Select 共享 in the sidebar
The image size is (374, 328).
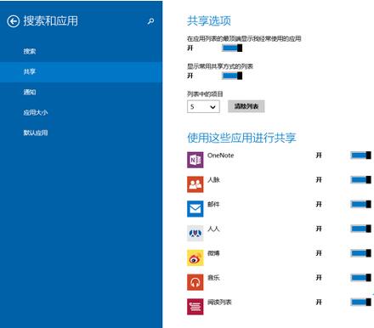point(81,71)
